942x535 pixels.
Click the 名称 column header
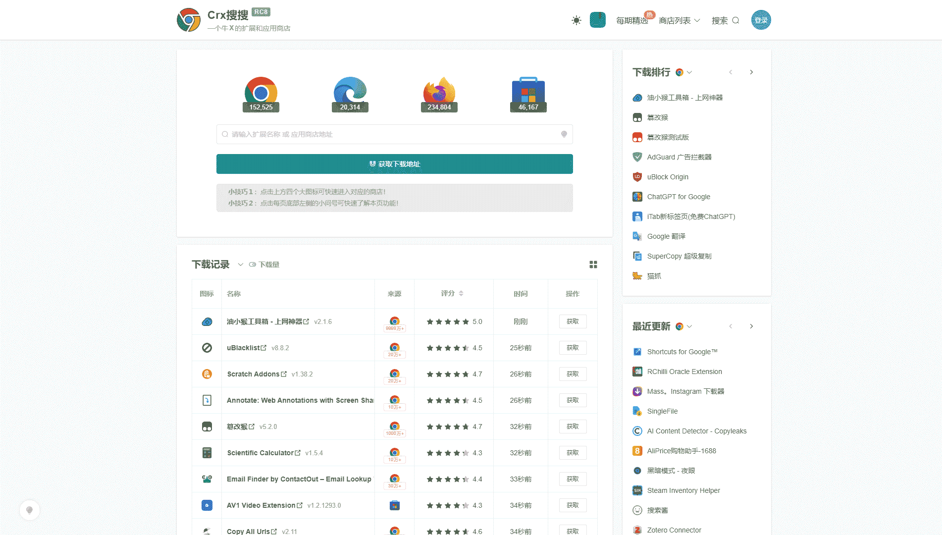234,294
